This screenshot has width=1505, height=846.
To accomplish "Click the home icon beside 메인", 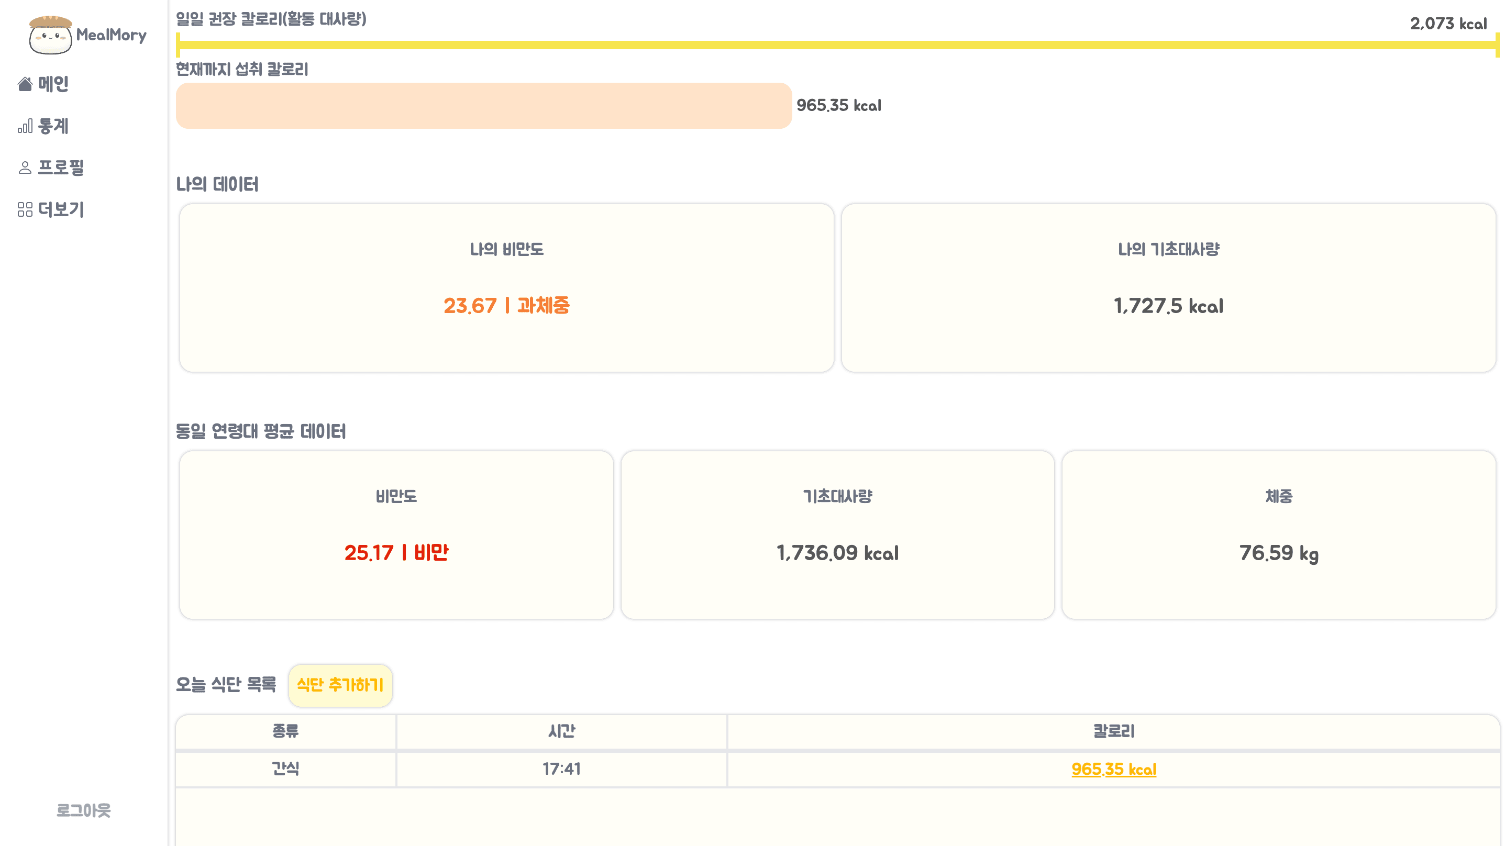I will (25, 84).
